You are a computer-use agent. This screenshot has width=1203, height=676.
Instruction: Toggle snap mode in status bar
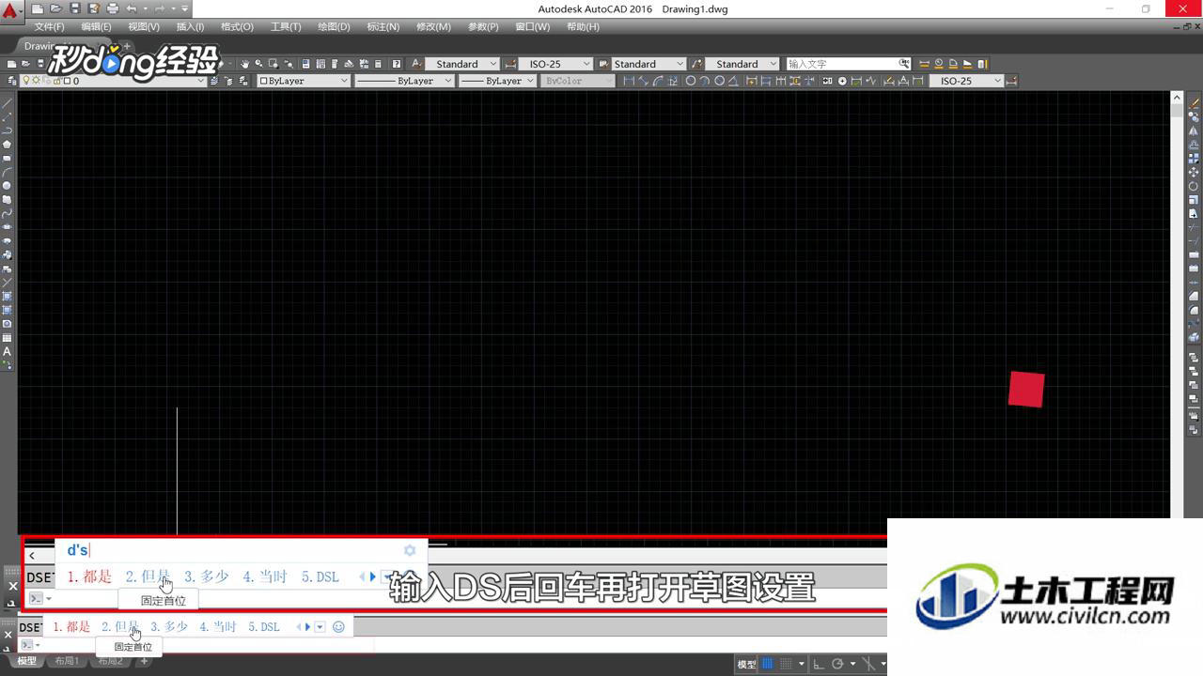(x=785, y=664)
